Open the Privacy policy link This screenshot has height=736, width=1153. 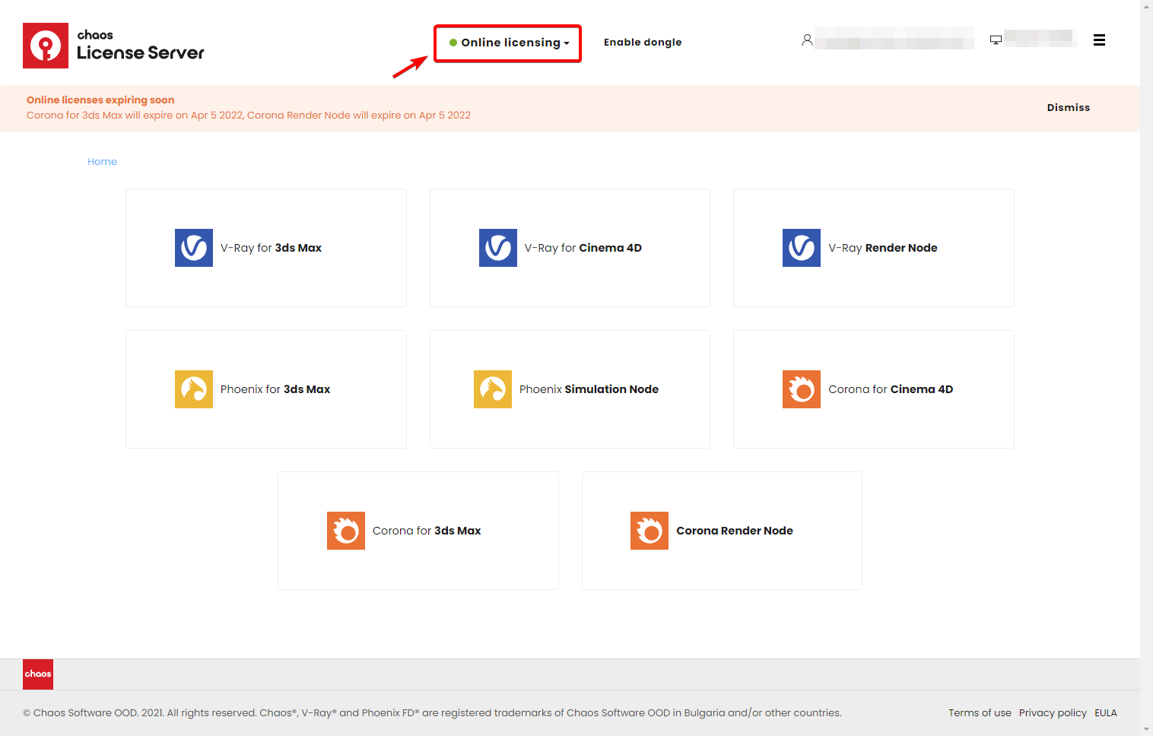click(1053, 713)
